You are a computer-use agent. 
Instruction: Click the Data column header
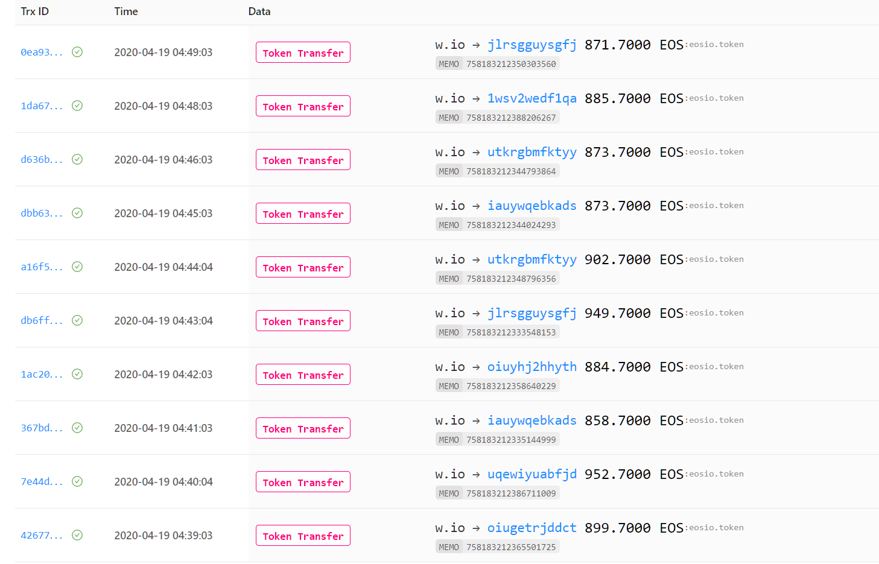[x=259, y=11]
